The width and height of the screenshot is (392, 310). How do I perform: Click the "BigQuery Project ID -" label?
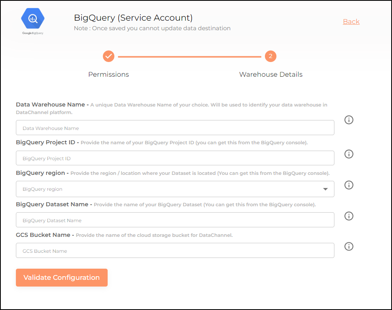tap(48, 142)
